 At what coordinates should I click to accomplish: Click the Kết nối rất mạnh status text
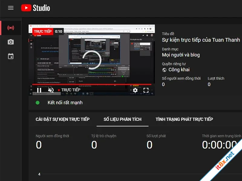[x=65, y=103]
